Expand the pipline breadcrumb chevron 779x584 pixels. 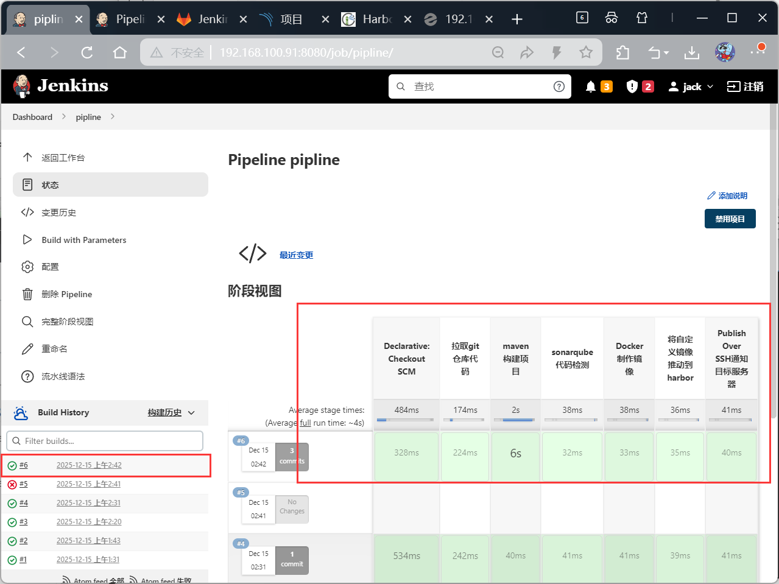(x=113, y=116)
